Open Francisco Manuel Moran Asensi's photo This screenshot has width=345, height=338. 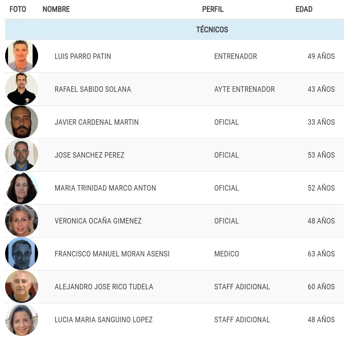(x=22, y=253)
